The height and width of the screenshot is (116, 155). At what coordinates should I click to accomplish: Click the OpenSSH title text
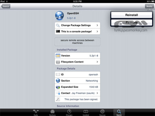[73, 13]
